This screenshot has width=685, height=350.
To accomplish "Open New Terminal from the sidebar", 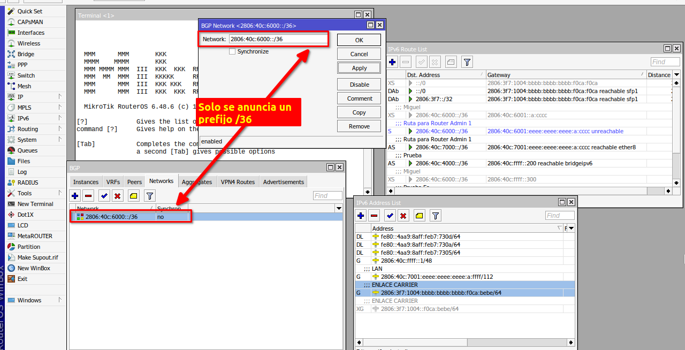I will 35,204.
